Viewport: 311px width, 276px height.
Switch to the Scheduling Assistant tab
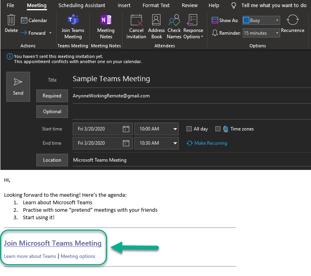(x=82, y=6)
